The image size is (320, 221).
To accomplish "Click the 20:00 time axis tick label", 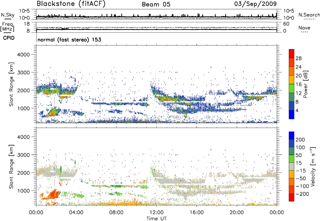I will tap(236, 213).
